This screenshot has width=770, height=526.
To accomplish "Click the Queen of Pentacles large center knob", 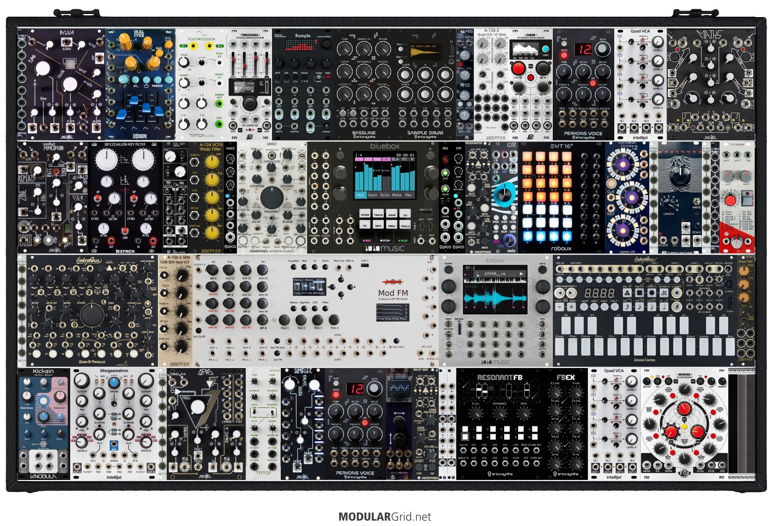I will (x=92, y=314).
